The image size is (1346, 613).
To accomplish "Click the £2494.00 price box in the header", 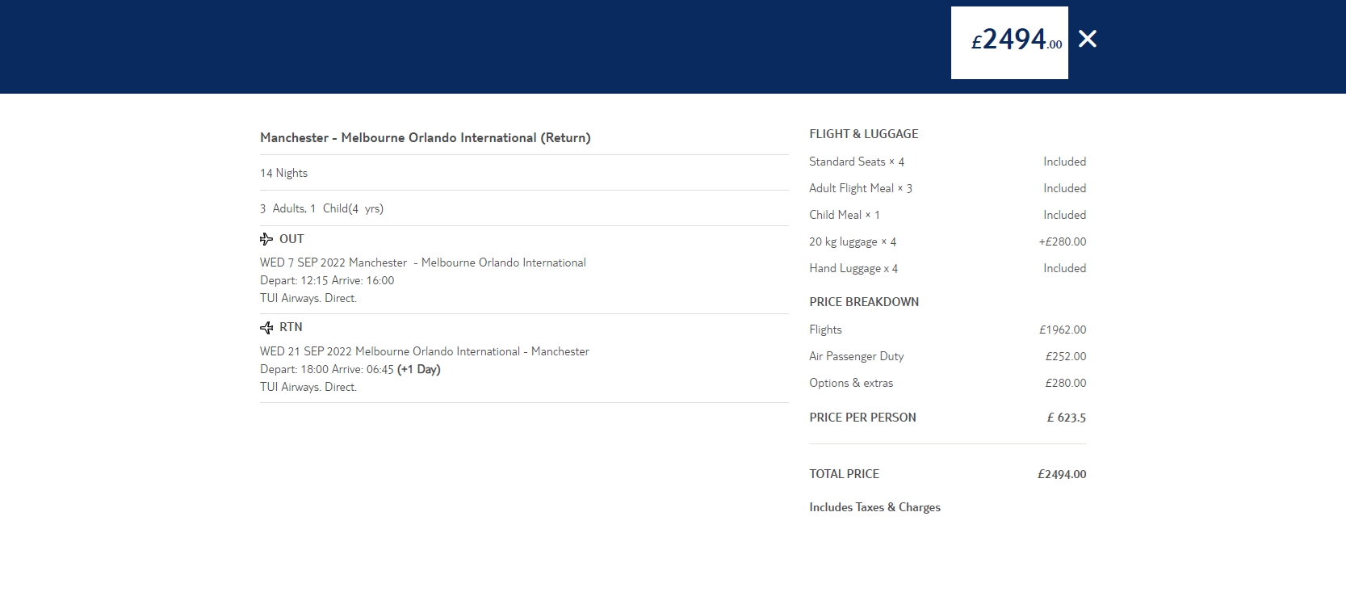I will coord(1009,43).
